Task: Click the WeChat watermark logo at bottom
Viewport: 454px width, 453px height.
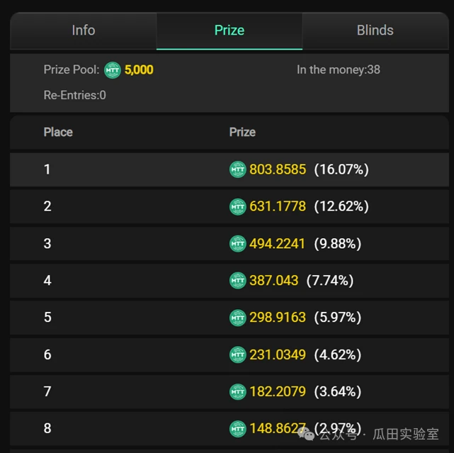Action: pos(307,434)
